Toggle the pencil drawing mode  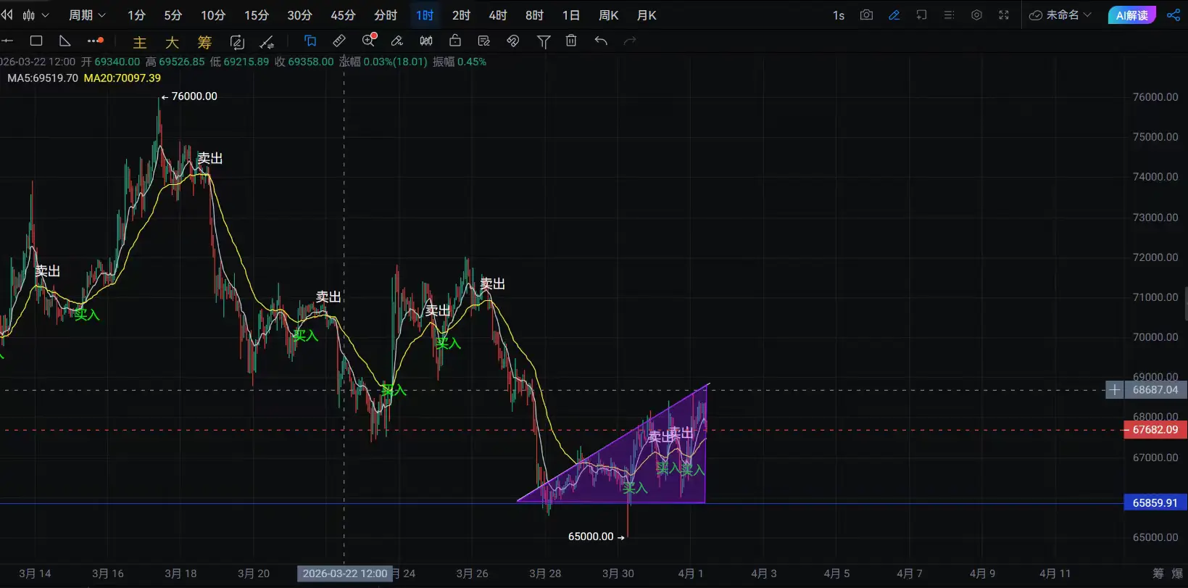[894, 15]
